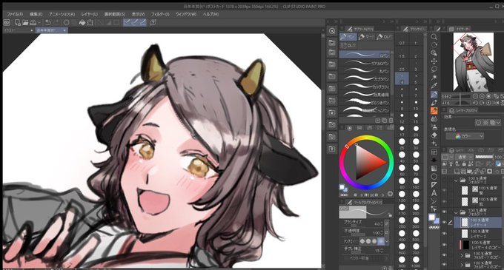Select the Eyedropper tool
504x270 pixels.
point(434,86)
